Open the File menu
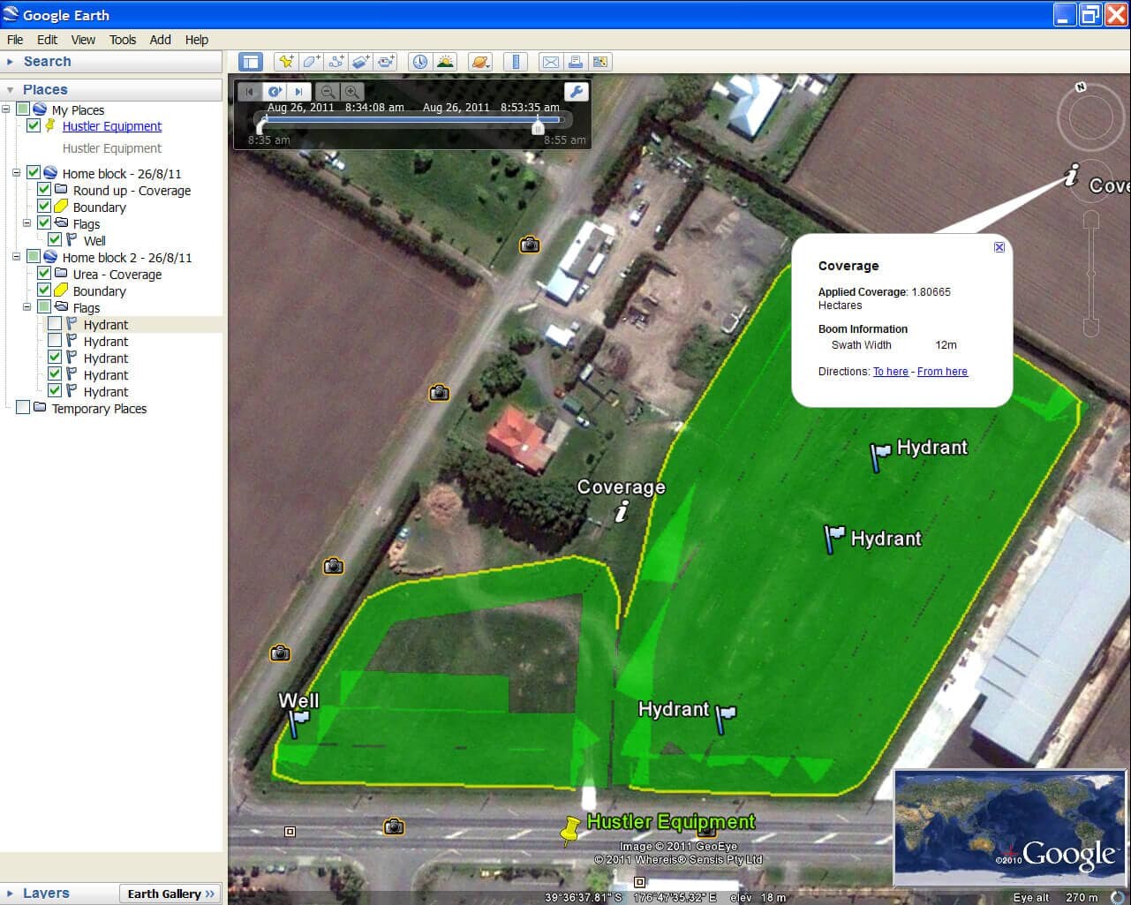1131x905 pixels. point(15,40)
